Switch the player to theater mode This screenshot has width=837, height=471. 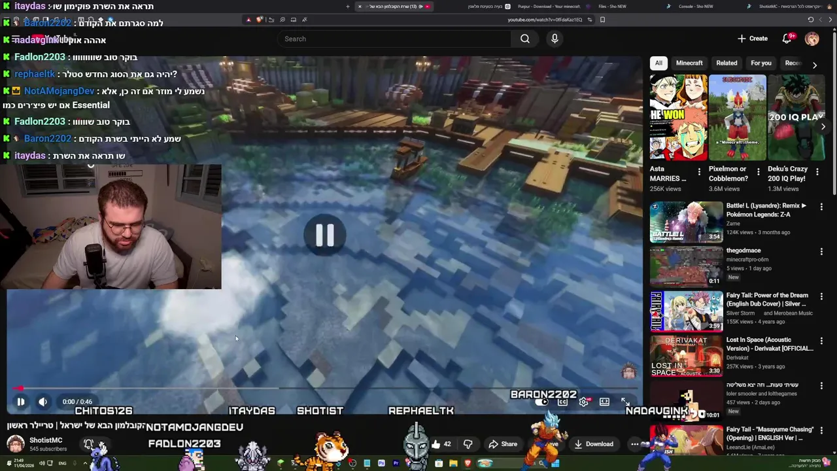pos(604,402)
